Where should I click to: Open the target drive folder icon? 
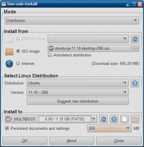[x=135, y=119]
